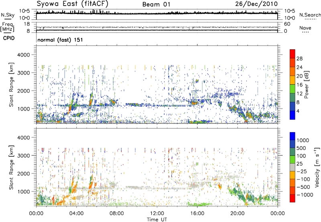Viewport: 321px width, 222px height.
Task: Click the 'Power [dB]' colorbar label
Action: [x=307, y=85]
